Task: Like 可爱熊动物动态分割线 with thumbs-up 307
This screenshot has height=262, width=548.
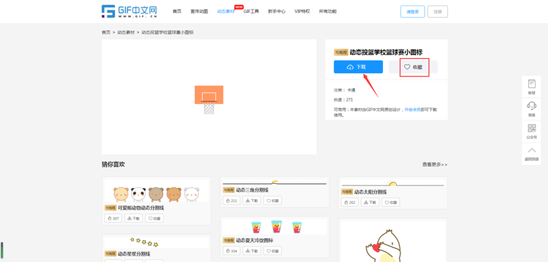Action: pos(113,218)
